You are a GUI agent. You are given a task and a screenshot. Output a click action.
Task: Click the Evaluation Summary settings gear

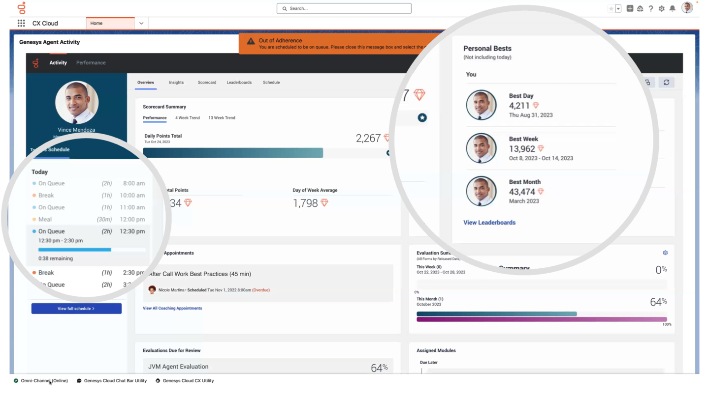click(x=665, y=253)
